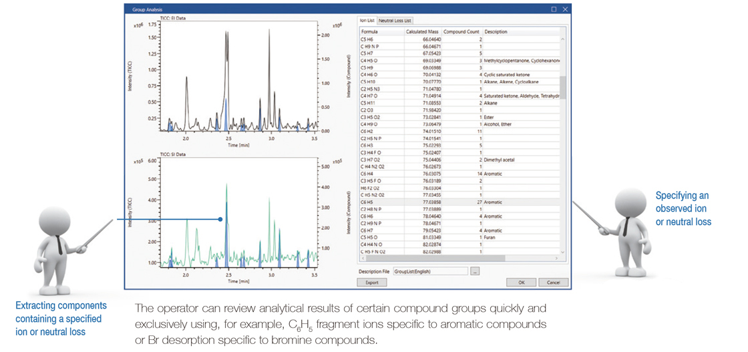Switch to the Neutral Loss List tab

[x=396, y=21]
